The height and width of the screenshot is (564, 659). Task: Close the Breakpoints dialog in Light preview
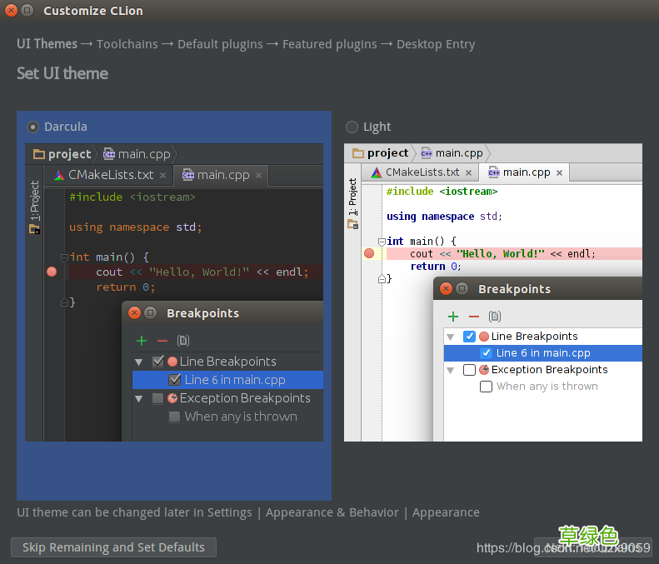446,289
